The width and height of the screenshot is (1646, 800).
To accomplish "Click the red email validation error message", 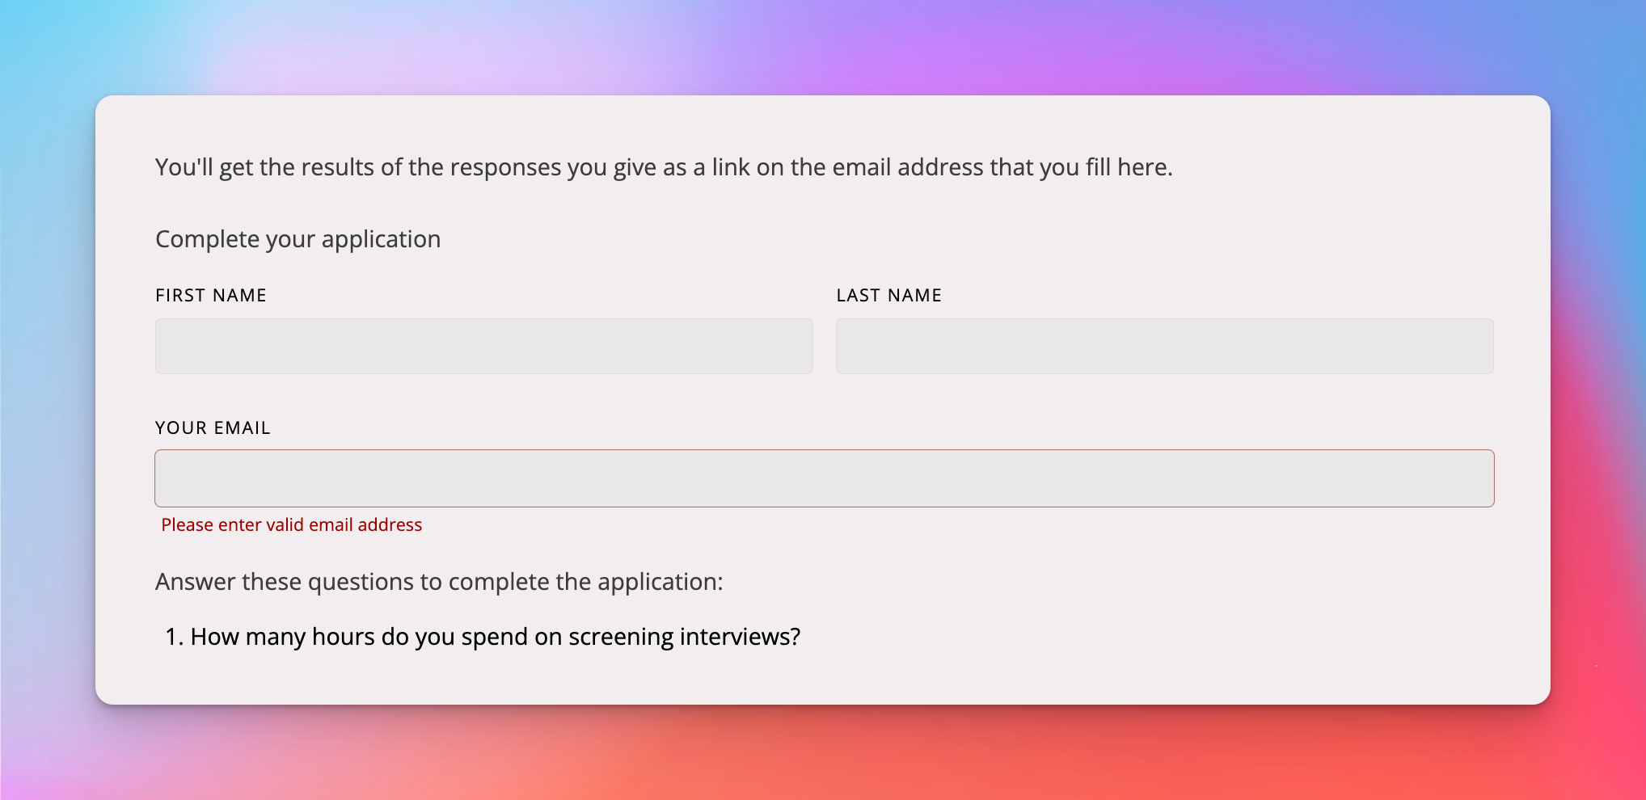I will click(291, 525).
